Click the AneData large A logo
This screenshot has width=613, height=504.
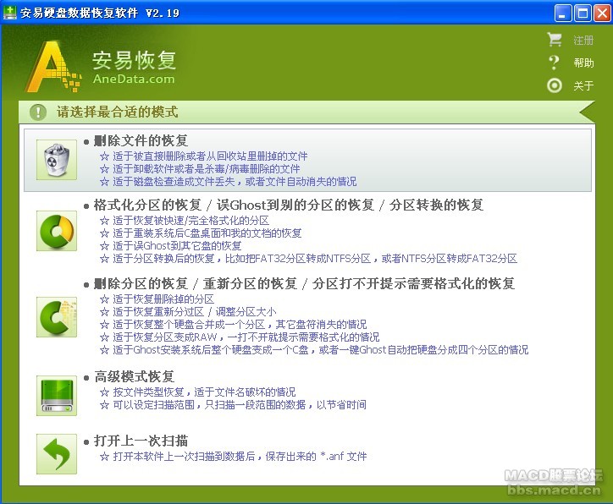click(52, 66)
